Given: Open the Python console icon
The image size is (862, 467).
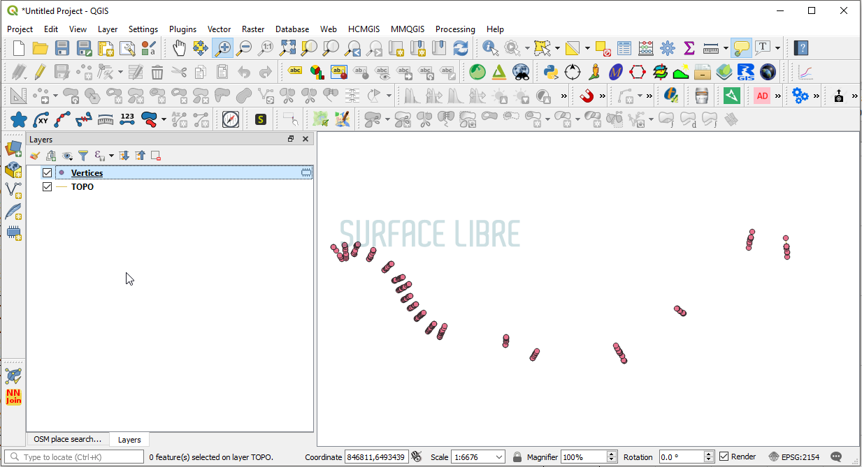Looking at the screenshot, I should click(550, 72).
